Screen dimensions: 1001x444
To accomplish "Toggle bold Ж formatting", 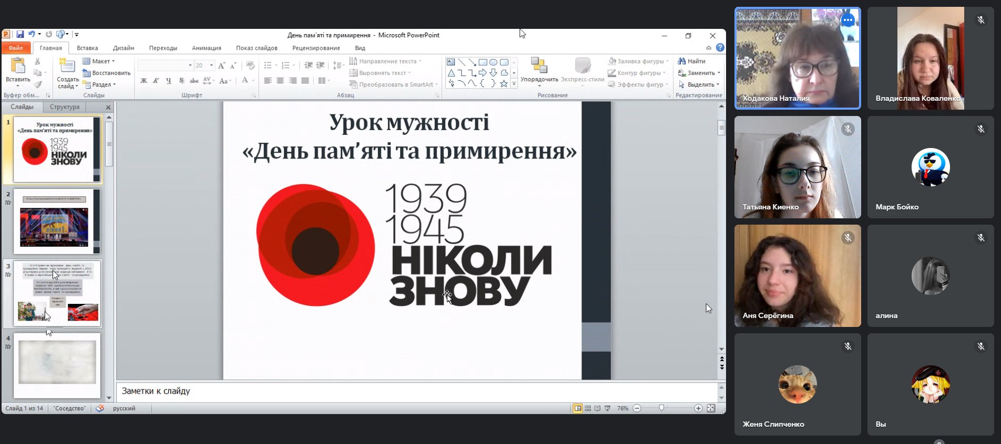I will 144,81.
